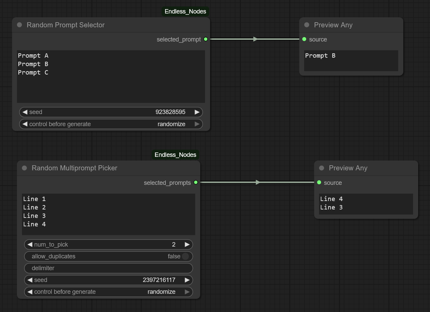Toggle the allow_duplicates switch
The image size is (430, 312).
(185, 256)
